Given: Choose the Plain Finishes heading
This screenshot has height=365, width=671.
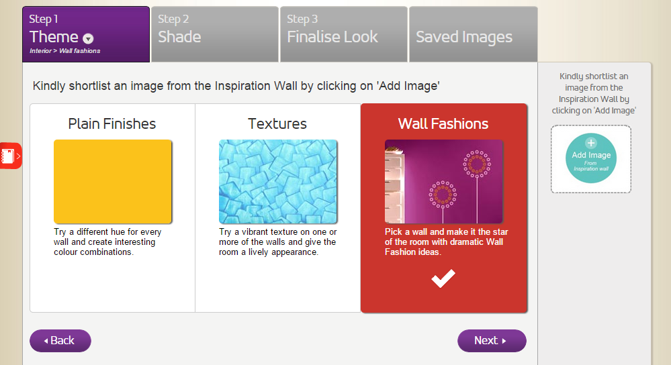Looking at the screenshot, I should point(112,123).
